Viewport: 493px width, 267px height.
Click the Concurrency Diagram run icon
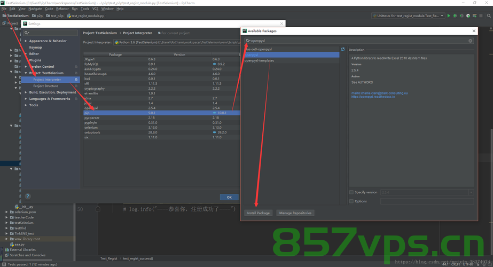474,15
